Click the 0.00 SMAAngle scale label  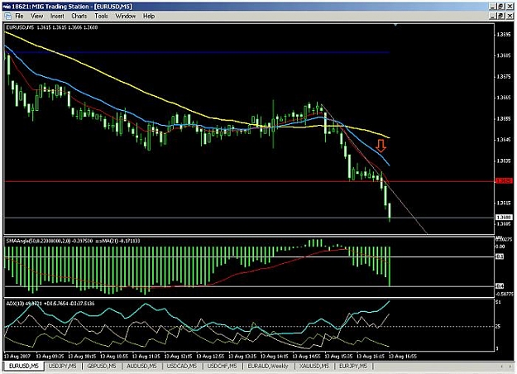click(x=500, y=247)
